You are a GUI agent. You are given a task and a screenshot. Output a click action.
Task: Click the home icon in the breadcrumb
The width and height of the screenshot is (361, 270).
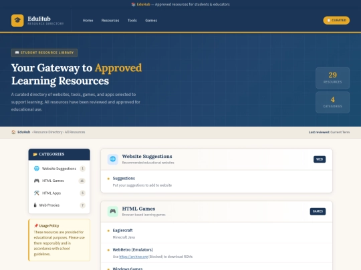point(13,132)
